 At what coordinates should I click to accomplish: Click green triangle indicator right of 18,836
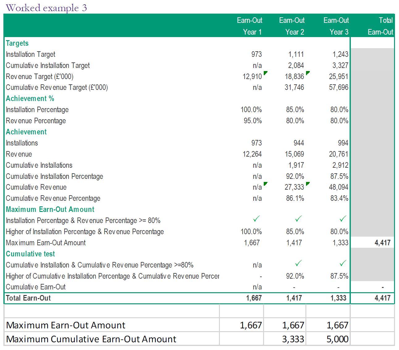click(308, 73)
